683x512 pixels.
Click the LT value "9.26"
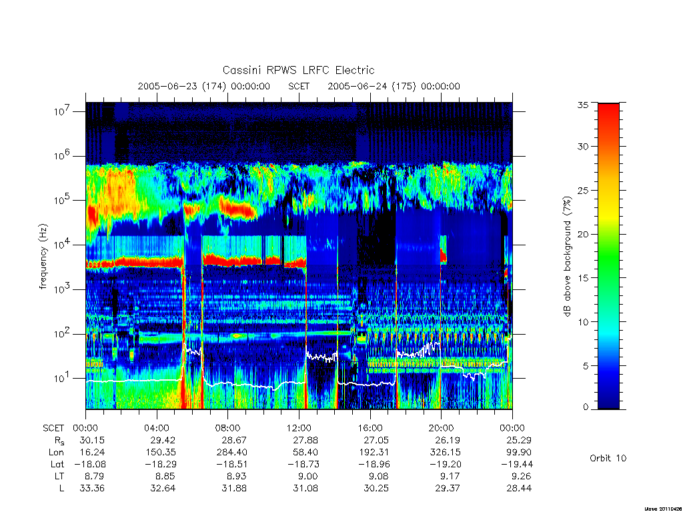(x=522, y=476)
